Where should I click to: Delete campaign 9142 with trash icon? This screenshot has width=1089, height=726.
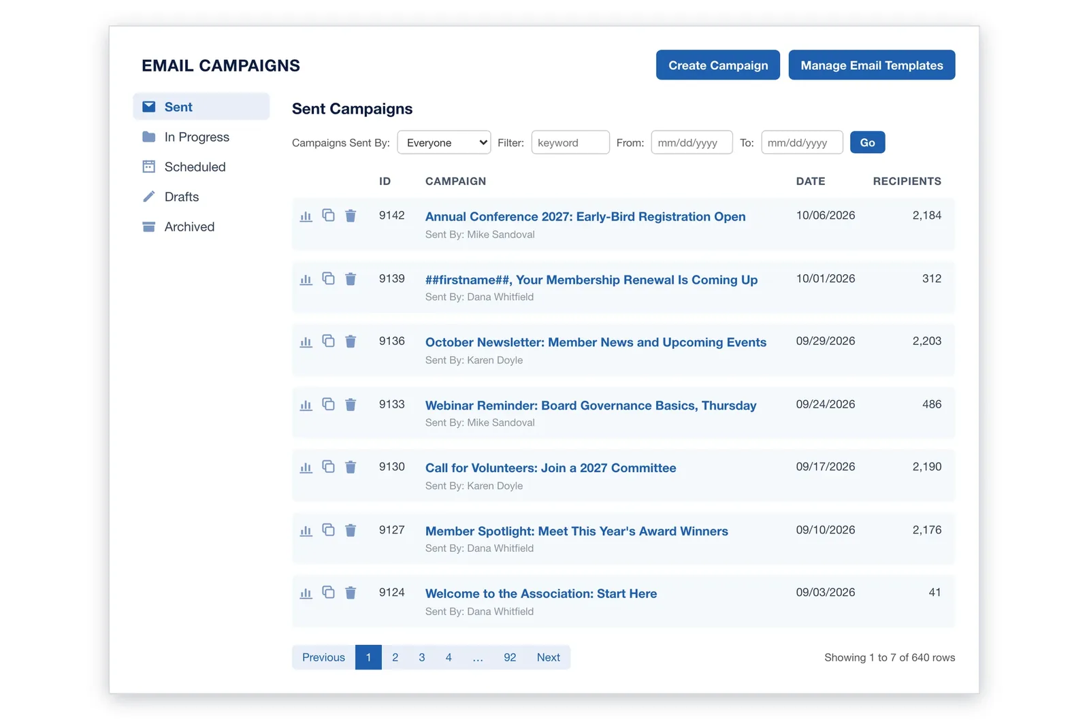(351, 216)
